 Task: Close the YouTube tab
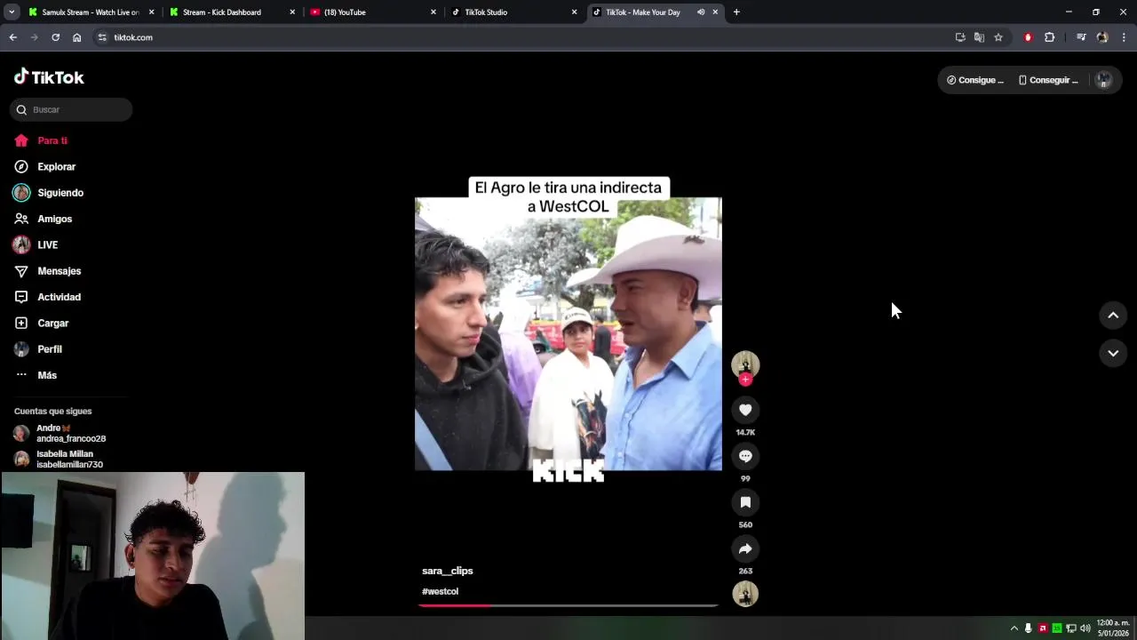[433, 12]
